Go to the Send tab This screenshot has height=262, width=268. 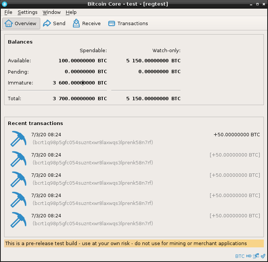(x=54, y=23)
